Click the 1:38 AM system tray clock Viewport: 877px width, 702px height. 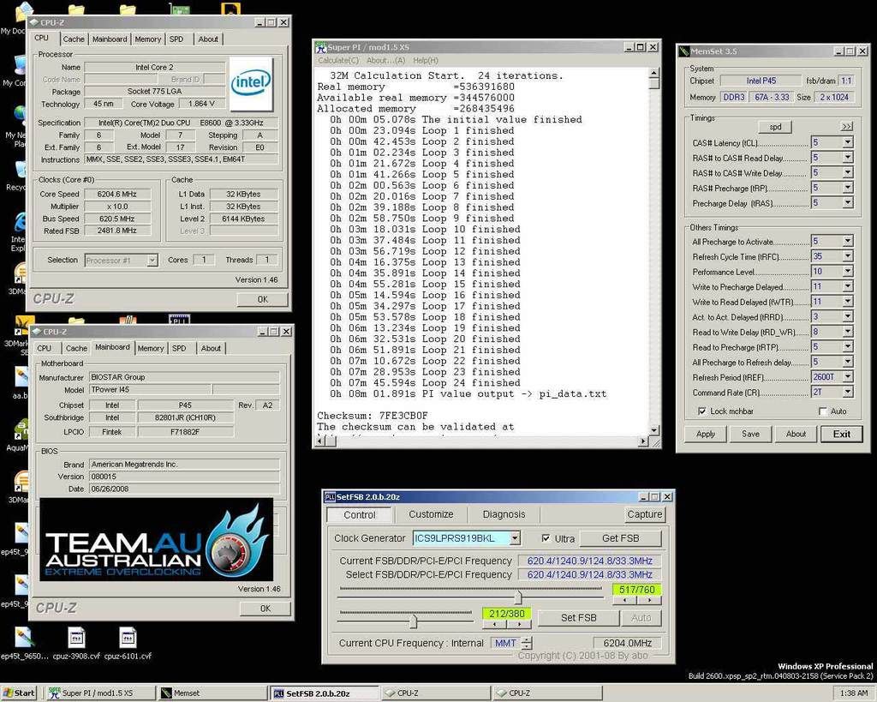(854, 693)
